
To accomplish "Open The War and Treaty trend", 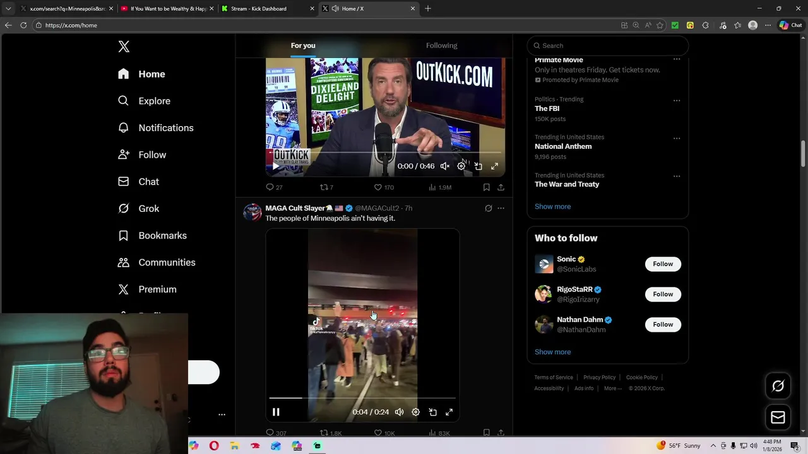I will tap(567, 184).
